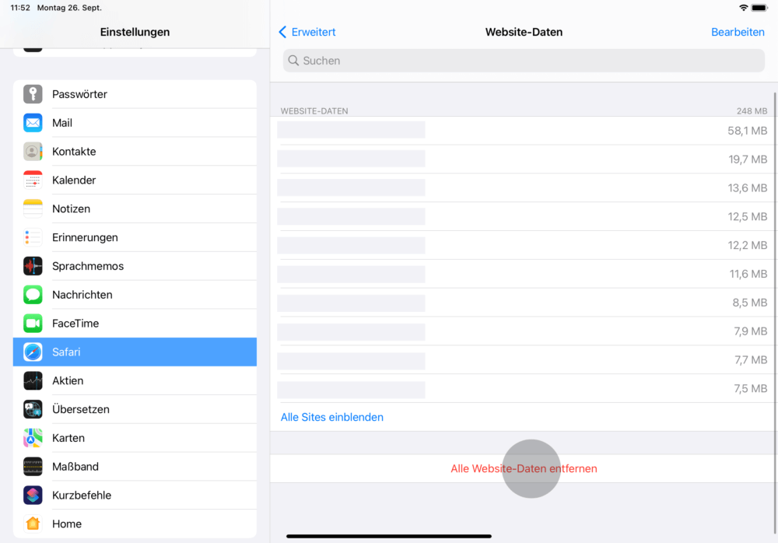The width and height of the screenshot is (778, 543).
Task: Open Passwörter settings
Action: [x=135, y=94]
